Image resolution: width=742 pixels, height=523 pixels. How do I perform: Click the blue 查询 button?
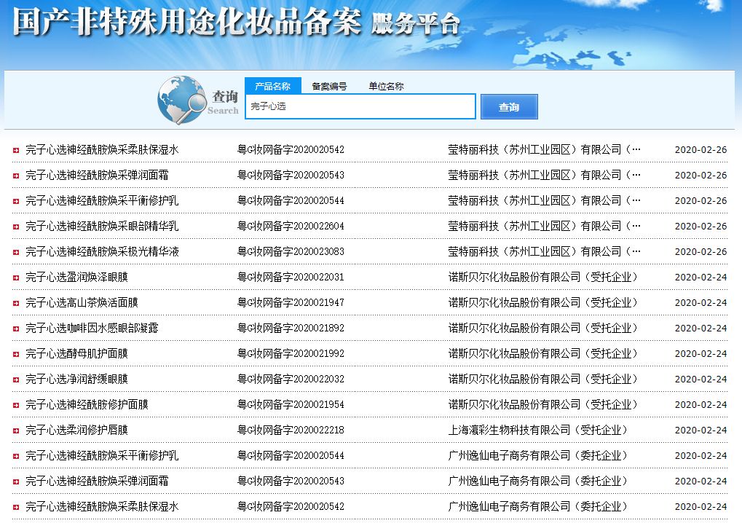508,106
